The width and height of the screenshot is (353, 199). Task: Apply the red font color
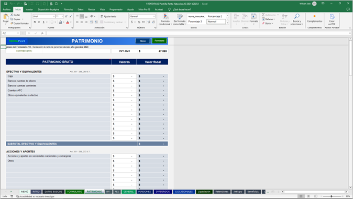click(68, 22)
